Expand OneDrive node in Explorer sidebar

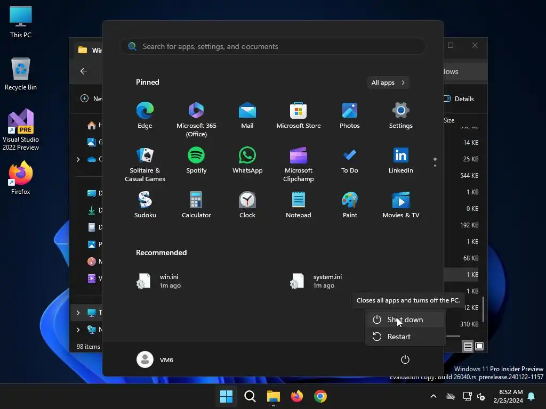coord(78,159)
